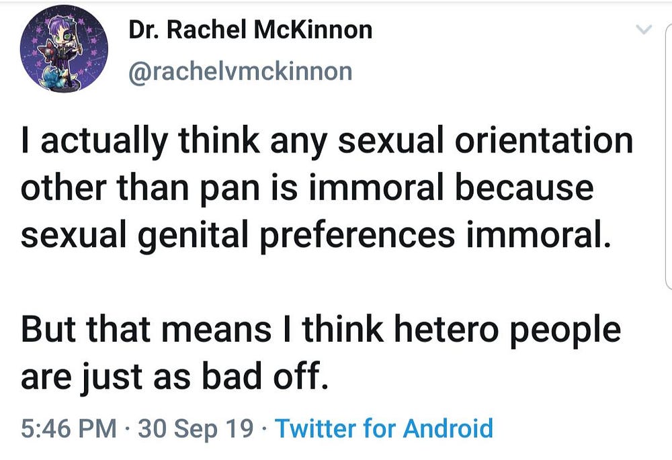Click "McKinnon" in the display name
The width and height of the screenshot is (672, 460).
[x=313, y=30]
